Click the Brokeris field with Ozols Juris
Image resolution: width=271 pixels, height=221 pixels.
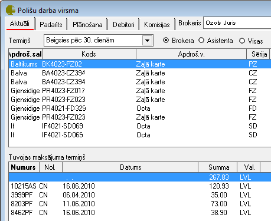(x=237, y=23)
